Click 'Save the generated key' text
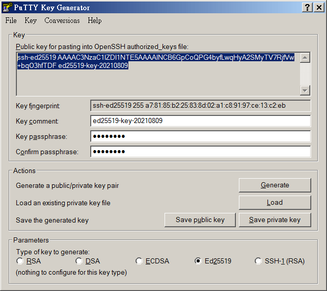 coord(52,221)
